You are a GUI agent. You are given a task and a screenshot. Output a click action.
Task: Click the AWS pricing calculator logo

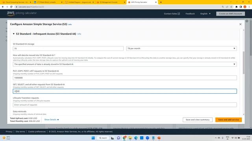tap(22, 13)
